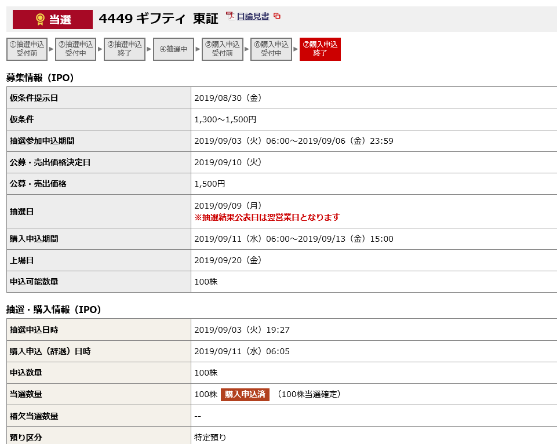Viewport: 557px width, 444px height.
Task: Open the 目論見書 prospectus link
Action: click(x=253, y=16)
